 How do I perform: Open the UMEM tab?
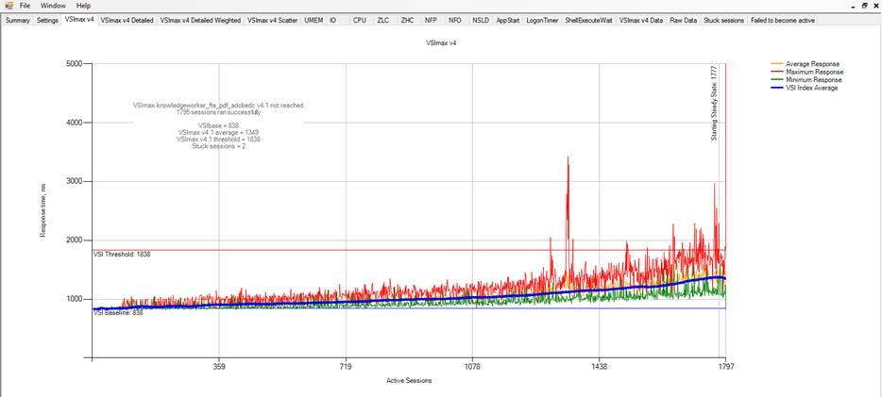pos(314,20)
